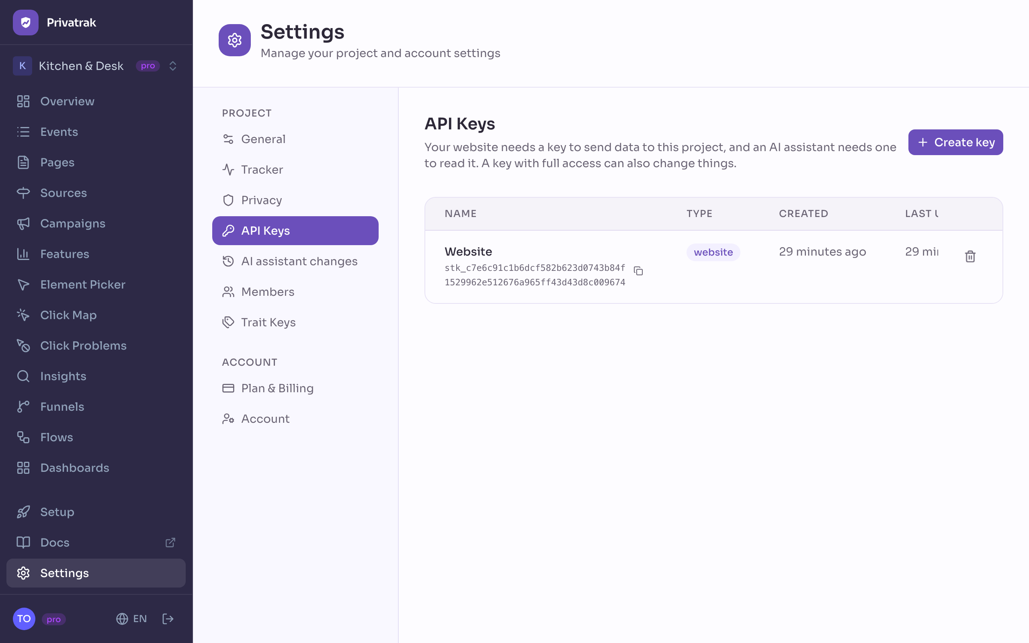Open Funnels in sidebar
The width and height of the screenshot is (1029, 643).
(96, 407)
